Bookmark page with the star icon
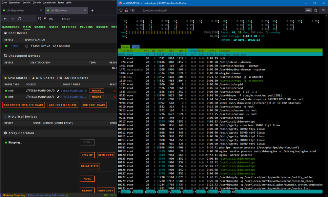This screenshot has width=328, height=197. coord(316,10)
